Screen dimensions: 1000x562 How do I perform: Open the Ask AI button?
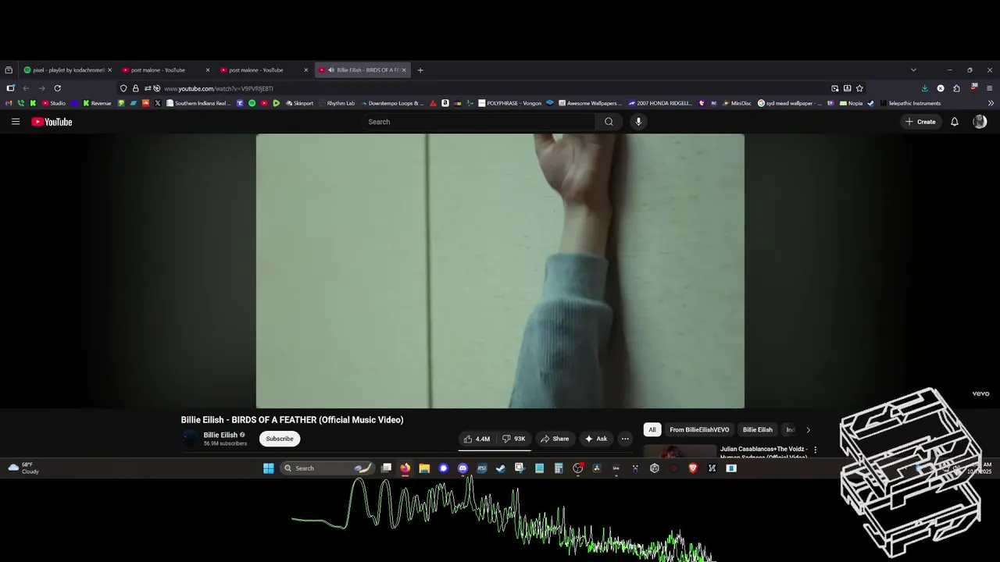(596, 439)
